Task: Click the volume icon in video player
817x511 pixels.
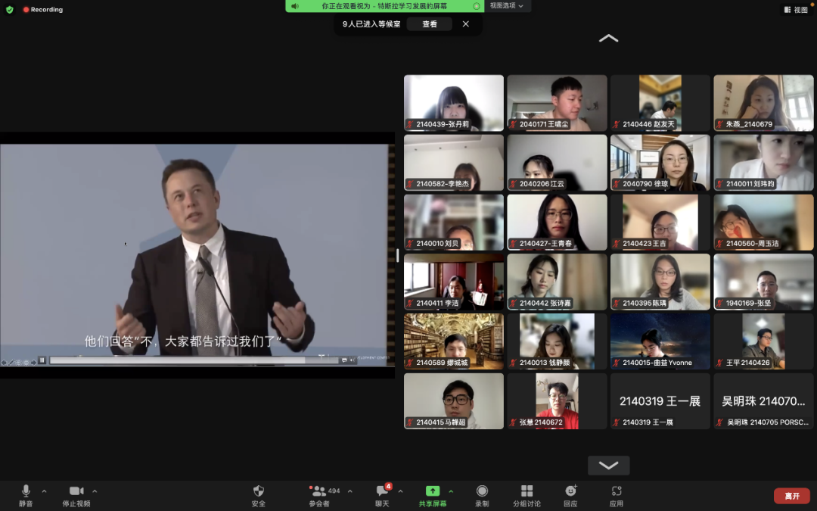Action: [x=353, y=360]
